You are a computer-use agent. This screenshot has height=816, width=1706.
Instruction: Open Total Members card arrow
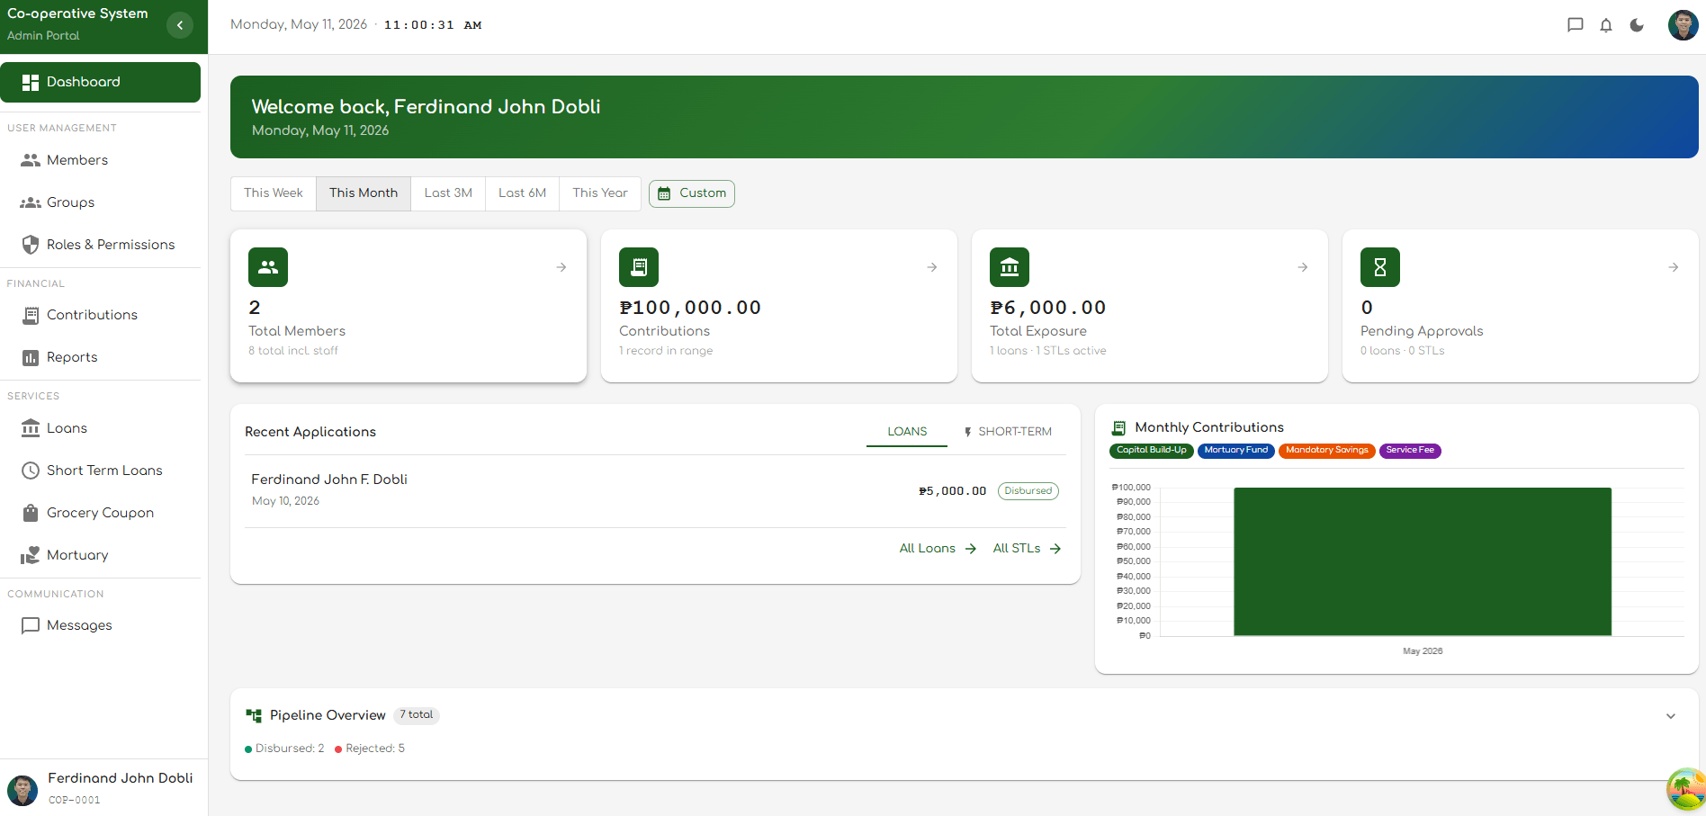coord(561,267)
